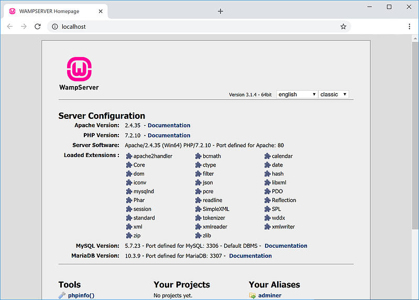Close the WAMPSERVER Homepage tab
Image resolution: width=419 pixels, height=300 pixels.
point(101,11)
